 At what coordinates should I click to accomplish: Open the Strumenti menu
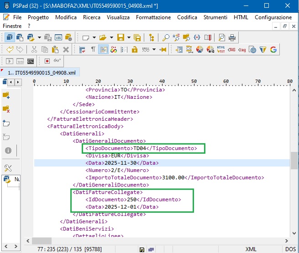tap(215, 17)
